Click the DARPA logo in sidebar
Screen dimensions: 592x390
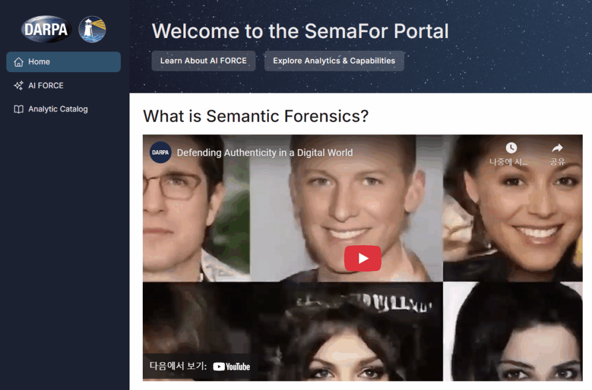click(46, 29)
